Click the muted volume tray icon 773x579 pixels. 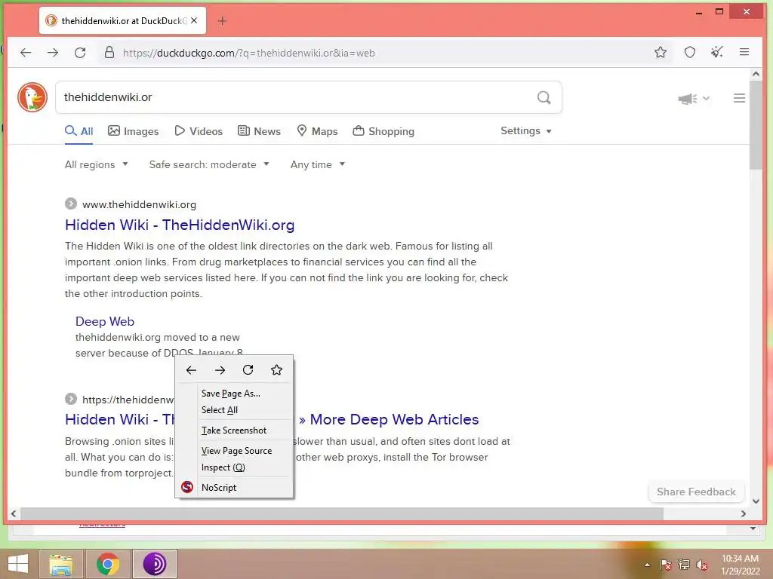pyautogui.click(x=702, y=565)
